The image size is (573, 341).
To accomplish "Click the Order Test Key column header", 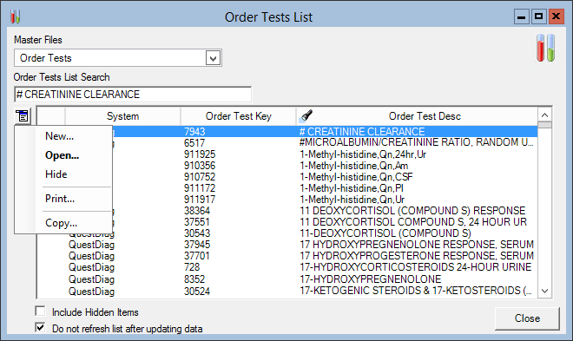I will tap(238, 116).
